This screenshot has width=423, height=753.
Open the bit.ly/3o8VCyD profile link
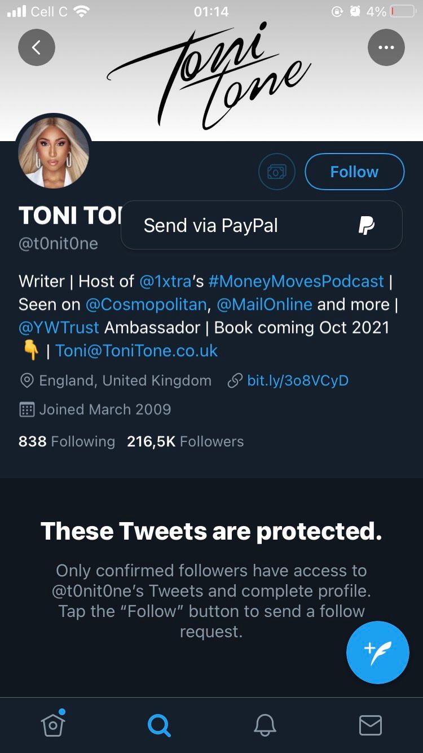[297, 380]
